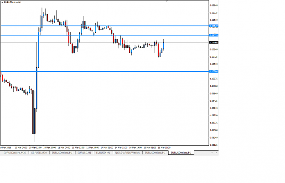Select the active bold EURUSDmicro,H1 tab
This screenshot has width=285, height=183.
pyautogui.click(x=181, y=153)
